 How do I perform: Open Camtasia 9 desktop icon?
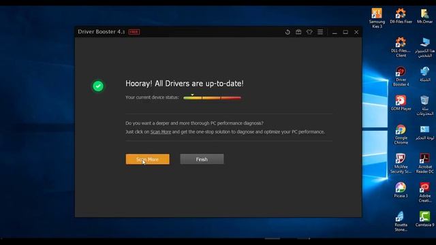click(x=424, y=219)
